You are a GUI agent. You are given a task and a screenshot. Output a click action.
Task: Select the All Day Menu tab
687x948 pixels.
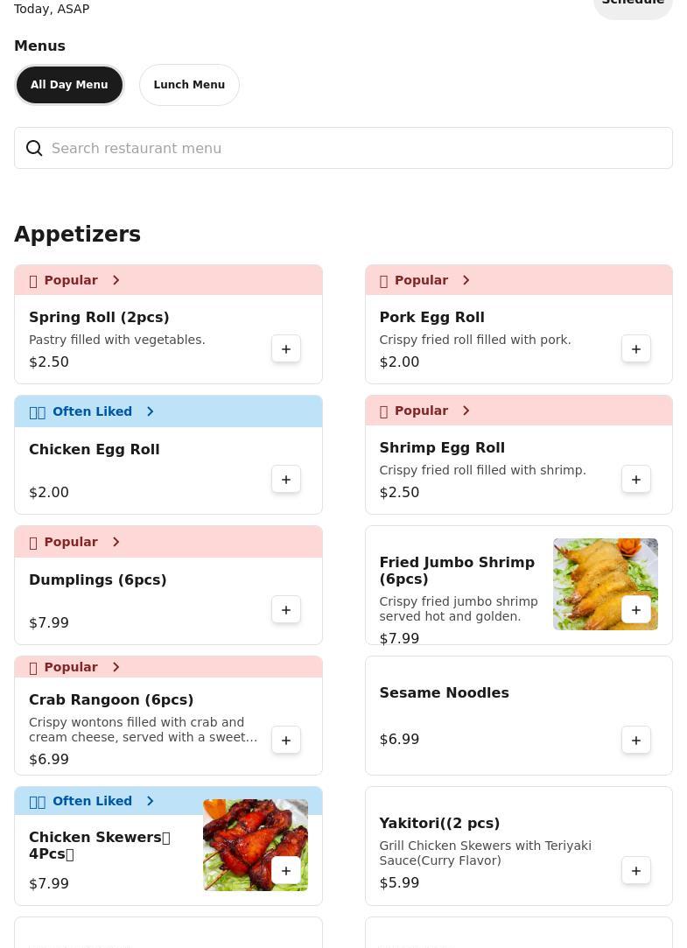click(69, 85)
